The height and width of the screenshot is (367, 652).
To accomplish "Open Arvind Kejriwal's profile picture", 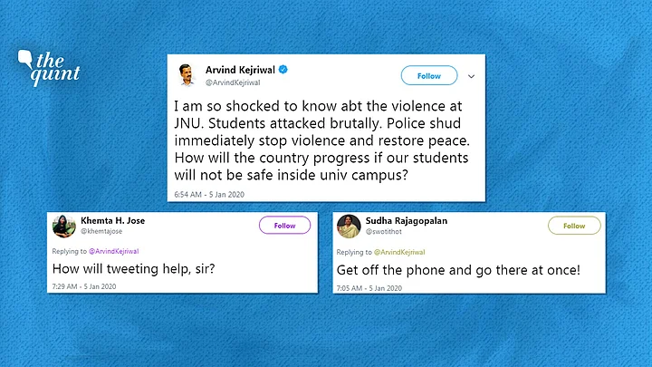I will point(187,75).
